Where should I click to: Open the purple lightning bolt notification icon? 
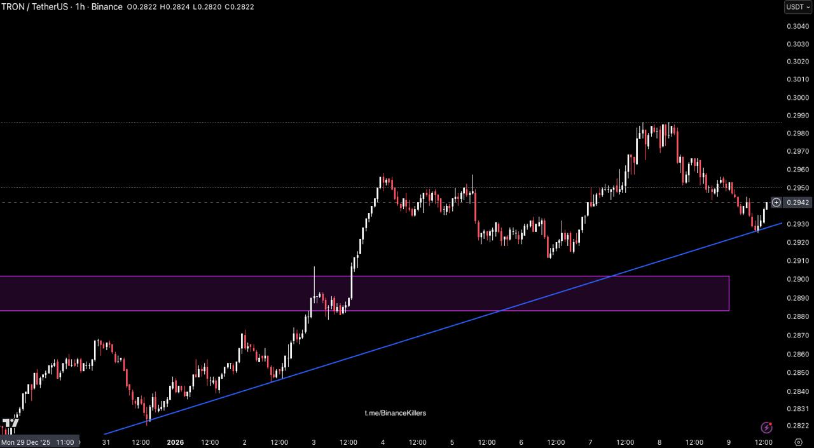[766, 428]
